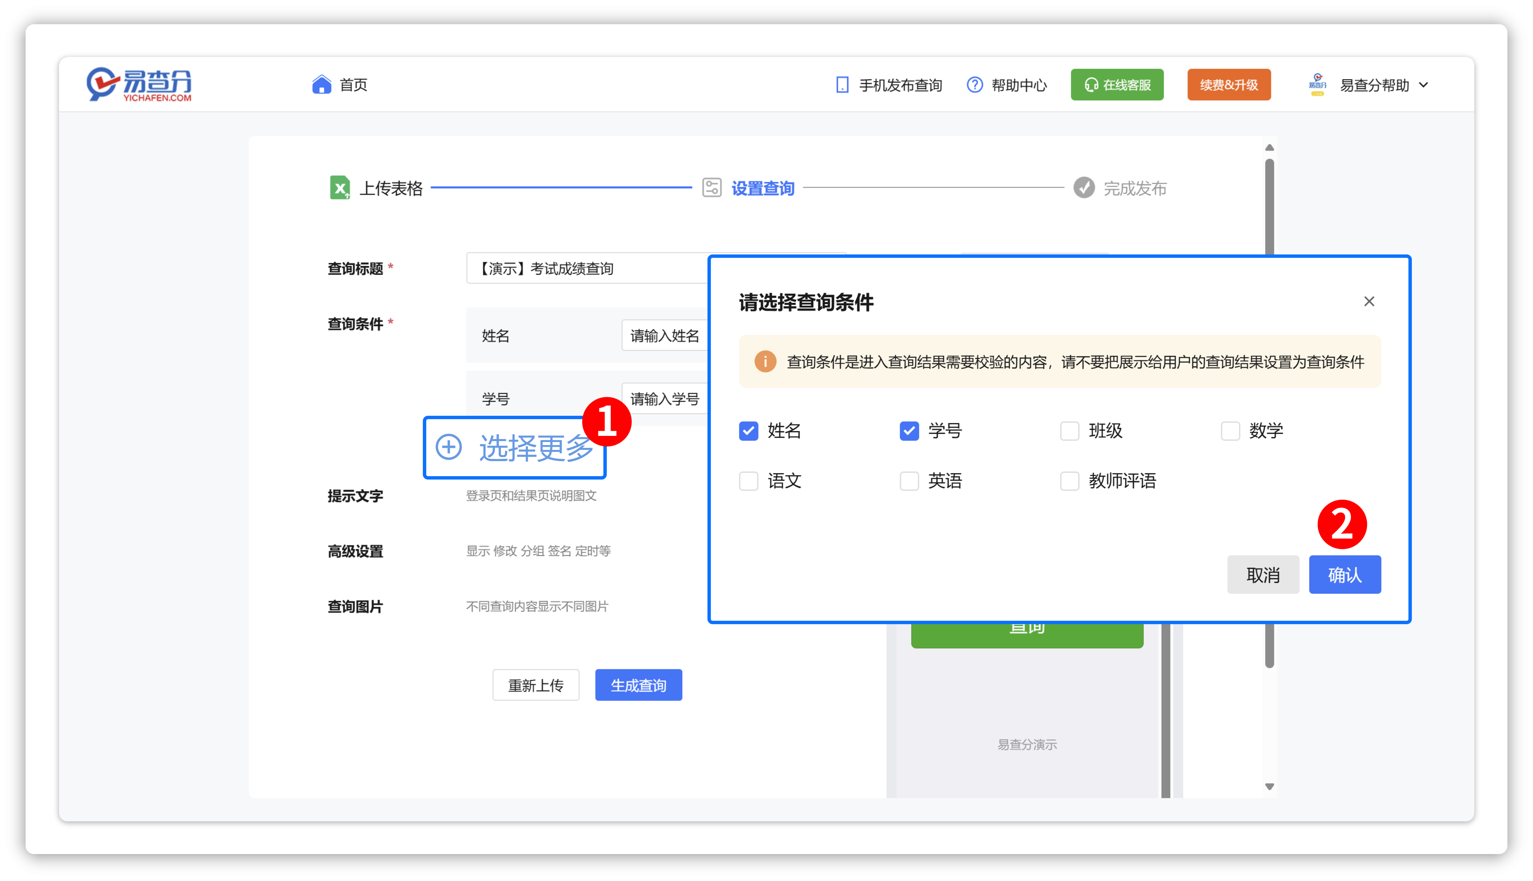Click the orange info icon in the notice

tap(765, 362)
